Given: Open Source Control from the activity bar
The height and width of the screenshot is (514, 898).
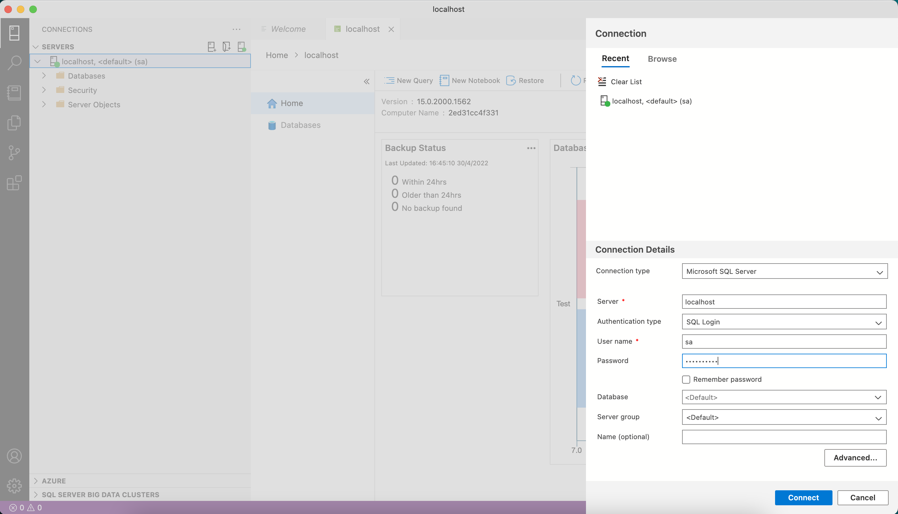Looking at the screenshot, I should click(14, 153).
